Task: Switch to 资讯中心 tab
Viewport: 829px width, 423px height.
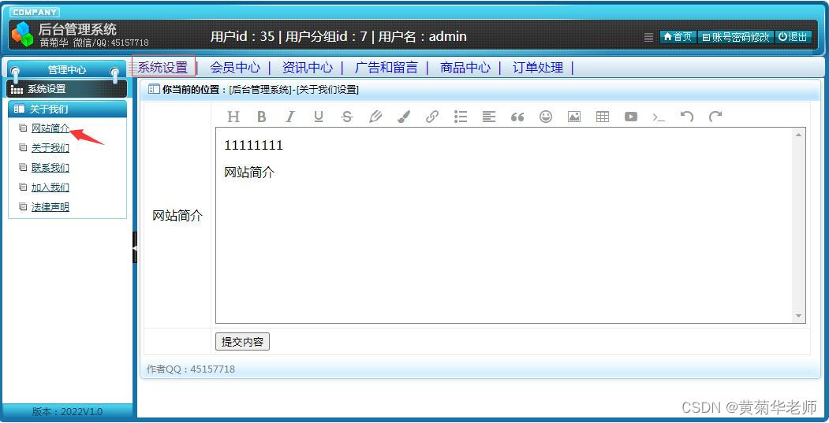Action: pyautogui.click(x=308, y=68)
